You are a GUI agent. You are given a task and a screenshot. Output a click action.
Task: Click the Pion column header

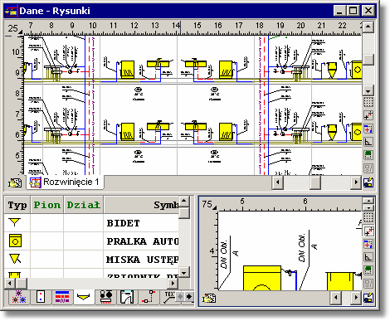click(x=47, y=205)
